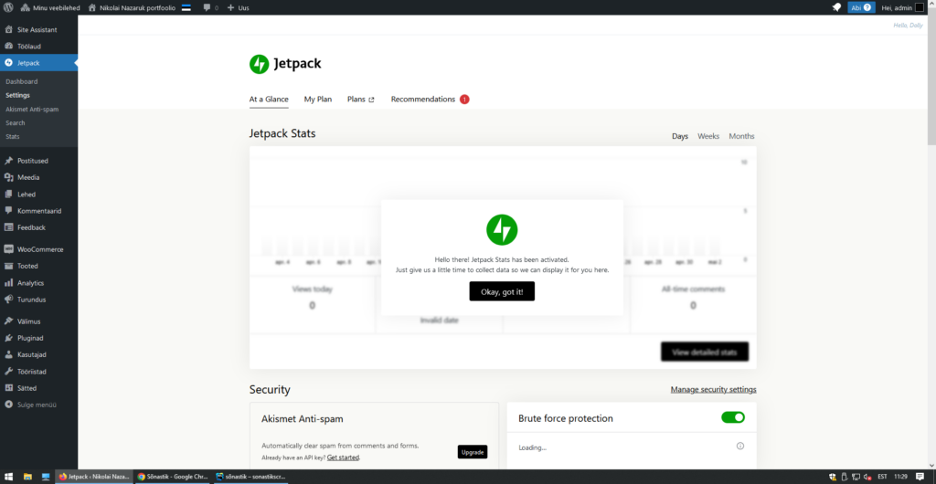
Task: Switch to the My Plan tab
Action: click(318, 99)
